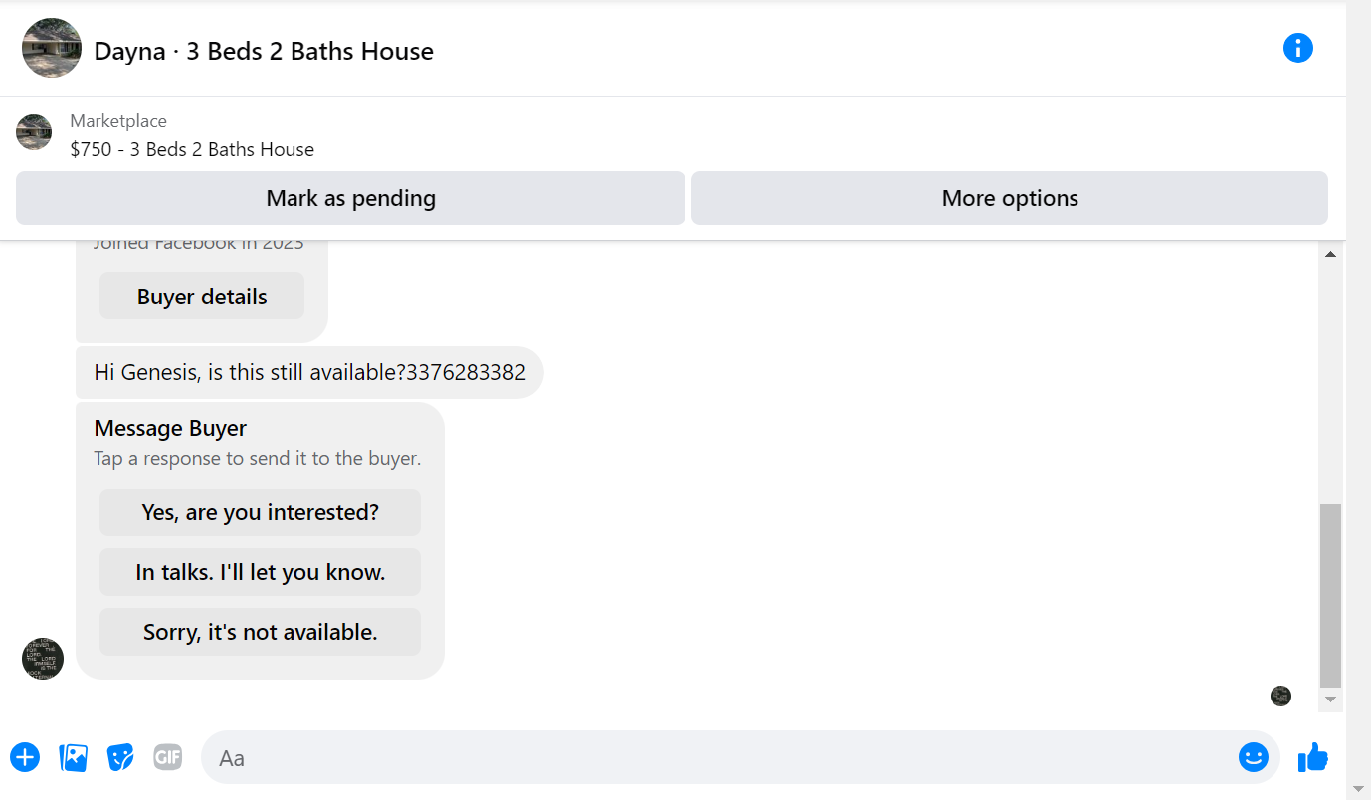Click the chat scrollbar down arrow
This screenshot has width=1371, height=800.
[x=1330, y=700]
